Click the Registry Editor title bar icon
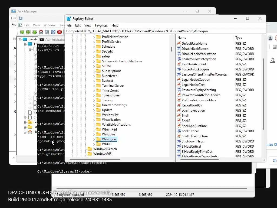The width and height of the screenshot is (277, 208). point(69,19)
